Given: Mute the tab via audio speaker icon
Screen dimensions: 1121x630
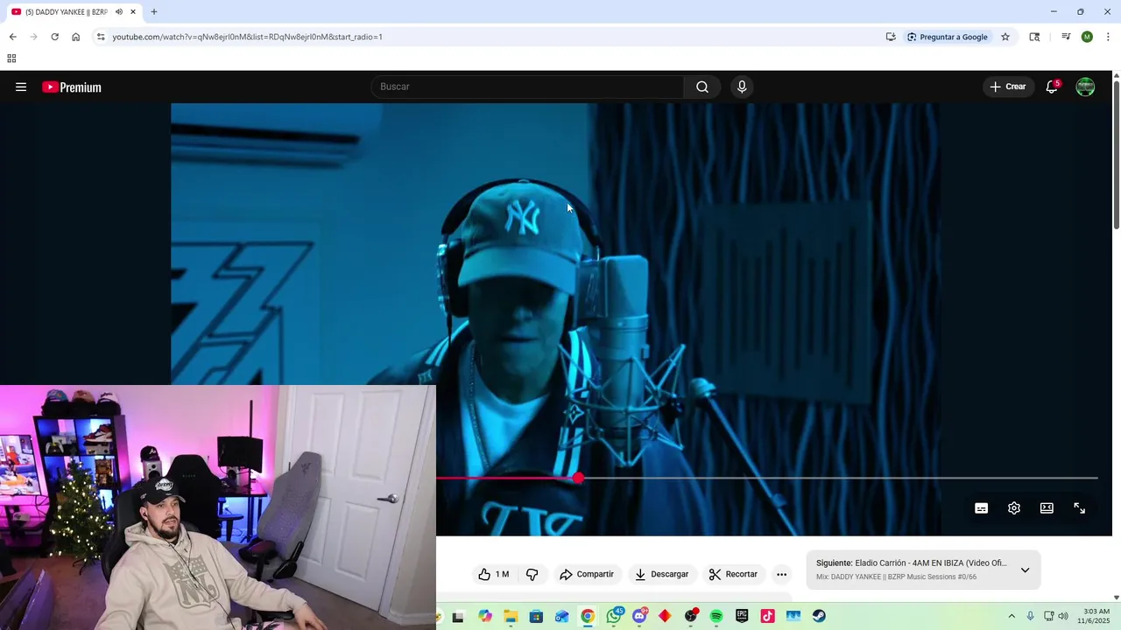Looking at the screenshot, I should [x=119, y=12].
